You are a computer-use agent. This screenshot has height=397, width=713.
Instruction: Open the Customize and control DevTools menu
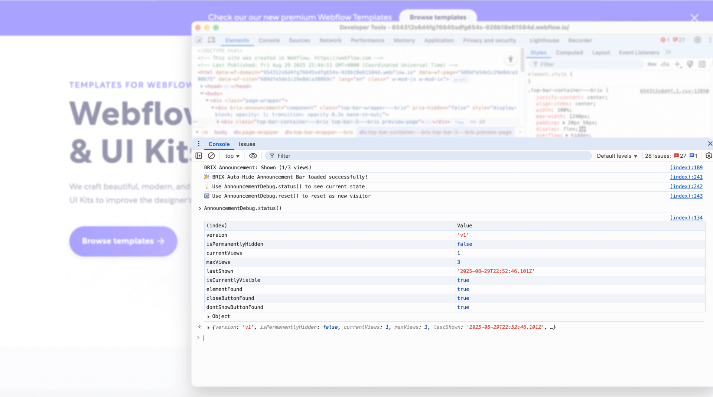coord(710,40)
